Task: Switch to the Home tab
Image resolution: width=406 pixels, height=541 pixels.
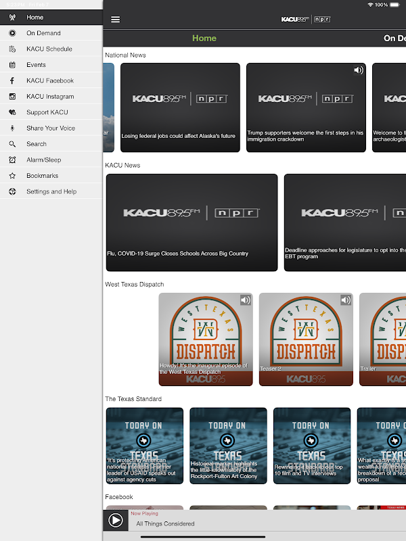Action: 204,39
